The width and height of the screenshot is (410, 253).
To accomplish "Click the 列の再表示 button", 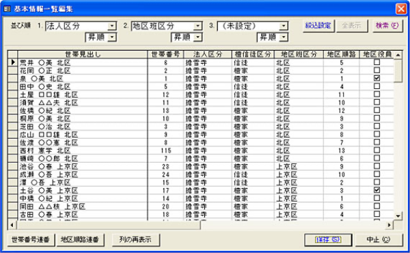I will (135, 239).
